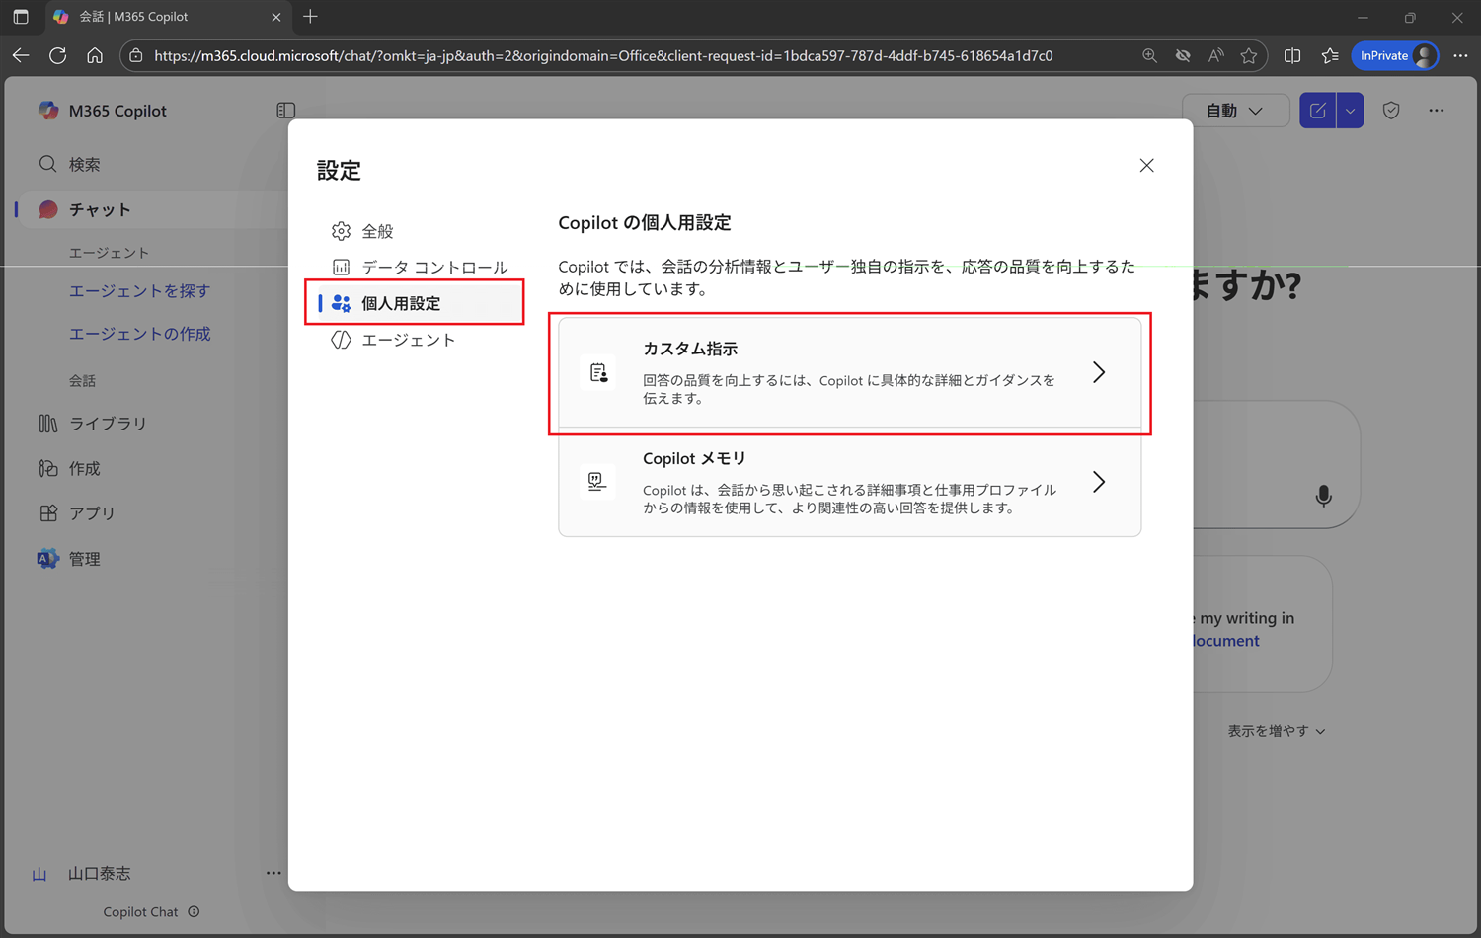Open エージェント settings tab
Viewport: 1481px width, 938px height.
tap(415, 340)
